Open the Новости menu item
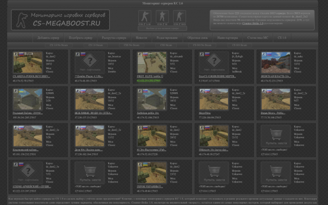 [x=141, y=38]
